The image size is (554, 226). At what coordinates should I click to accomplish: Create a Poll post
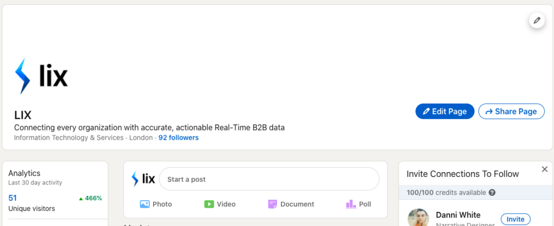(358, 204)
